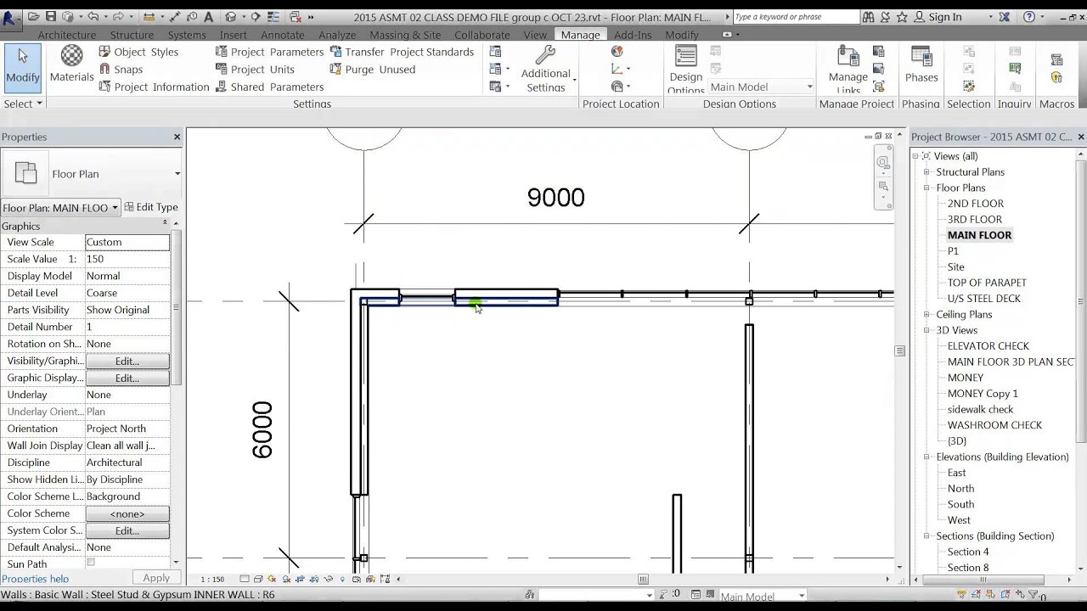
Task: Open the Help question mark icon
Action: [1029, 17]
